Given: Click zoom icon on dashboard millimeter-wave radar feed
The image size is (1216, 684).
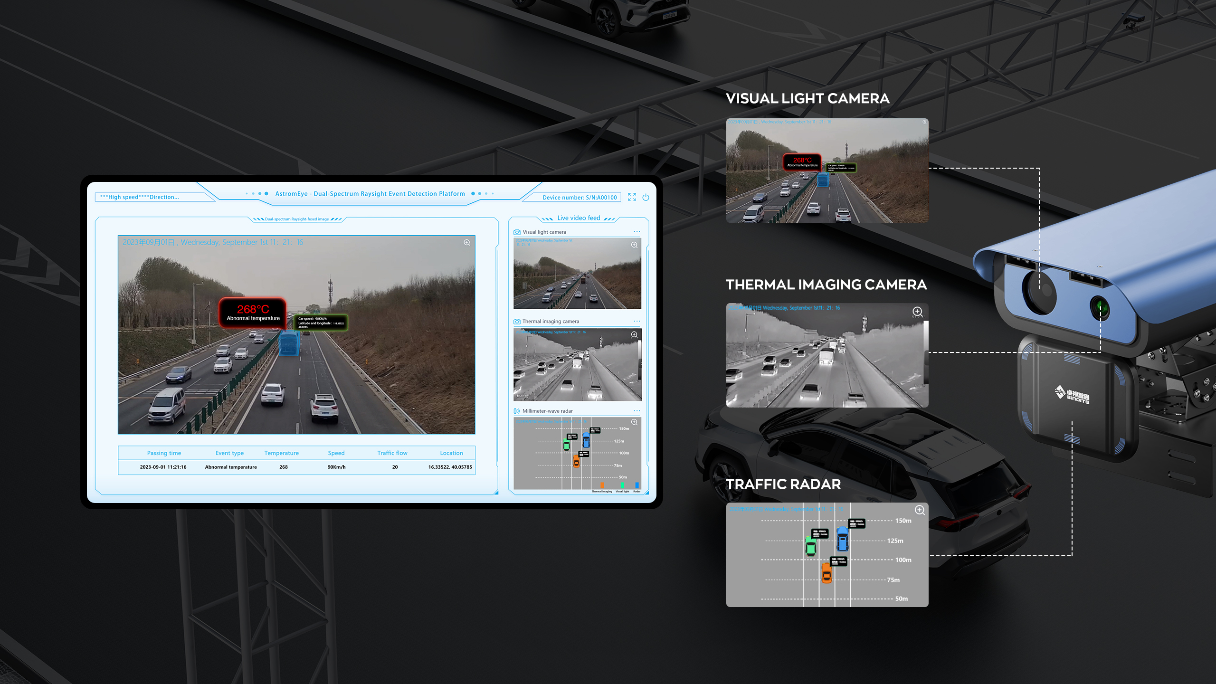Looking at the screenshot, I should coord(634,422).
